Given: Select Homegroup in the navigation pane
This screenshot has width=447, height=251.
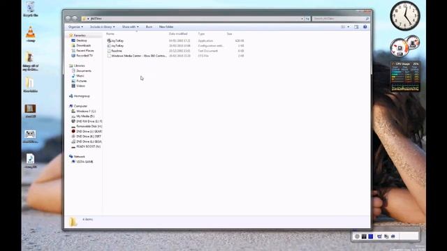Looking at the screenshot, I should point(82,96).
